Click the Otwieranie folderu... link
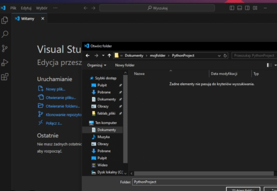Viewport: 277px width, 191px height. point(63,106)
